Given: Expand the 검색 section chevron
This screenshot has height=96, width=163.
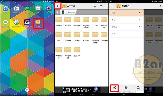Looking at the screenshot, I should (140, 19).
